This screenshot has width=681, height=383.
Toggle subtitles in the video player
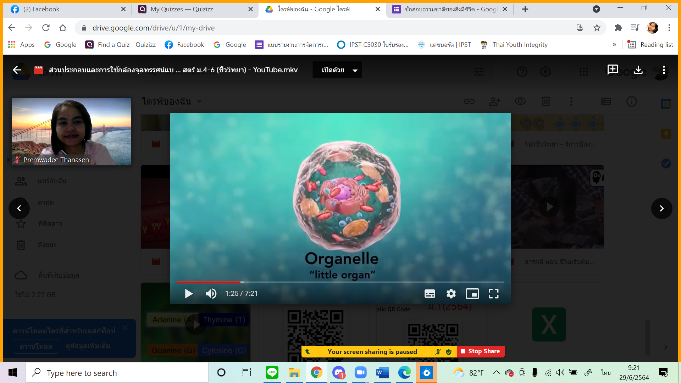[x=430, y=294]
